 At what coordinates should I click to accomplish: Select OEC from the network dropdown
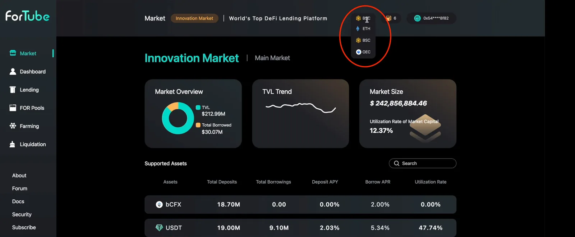pos(363,52)
